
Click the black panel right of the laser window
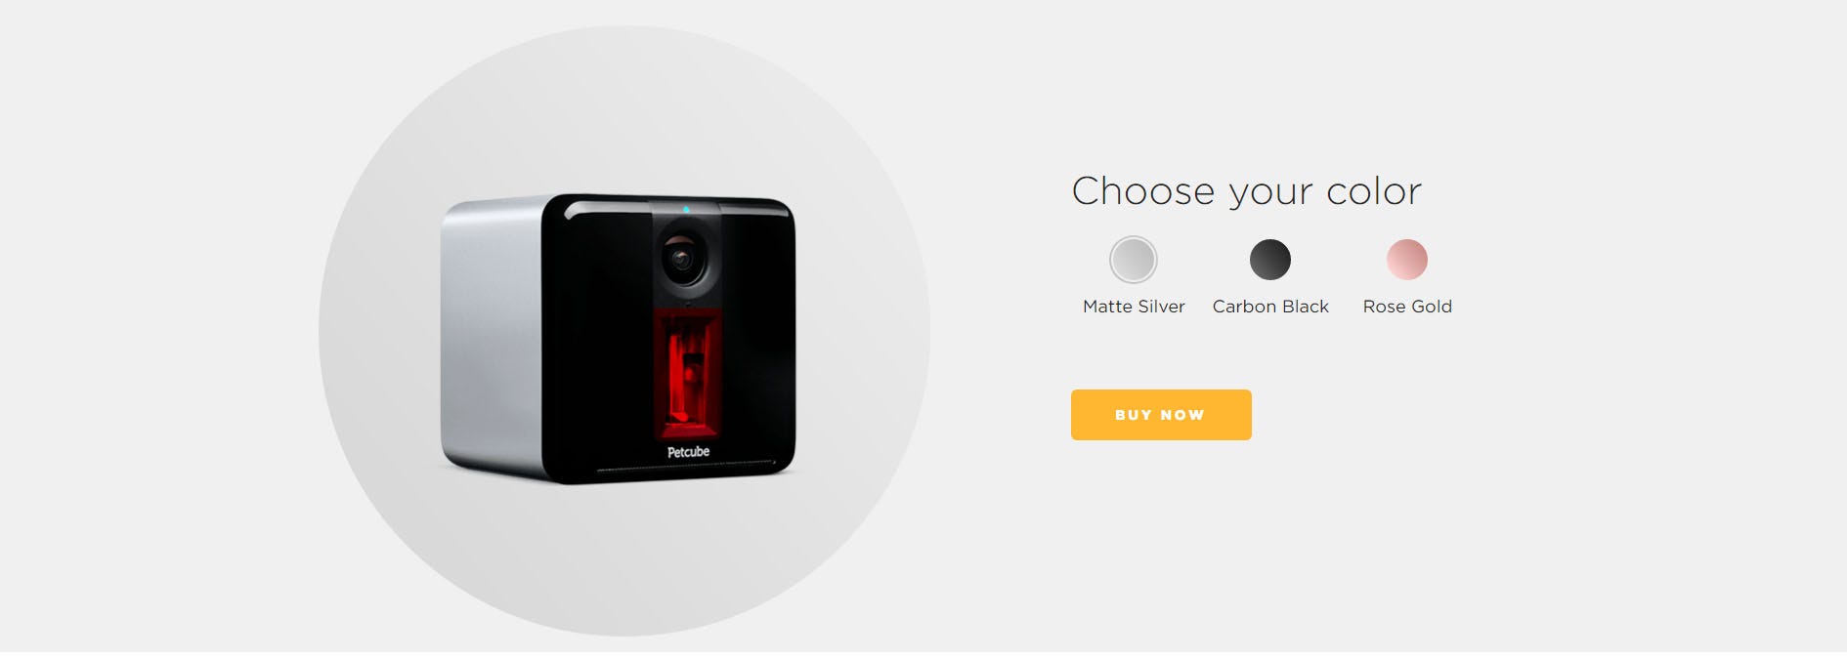click(x=759, y=376)
